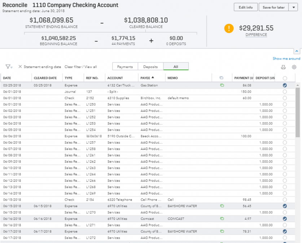Click the green icon on COMCAST expense row
Screen dimensions: 302x243
[222, 219]
